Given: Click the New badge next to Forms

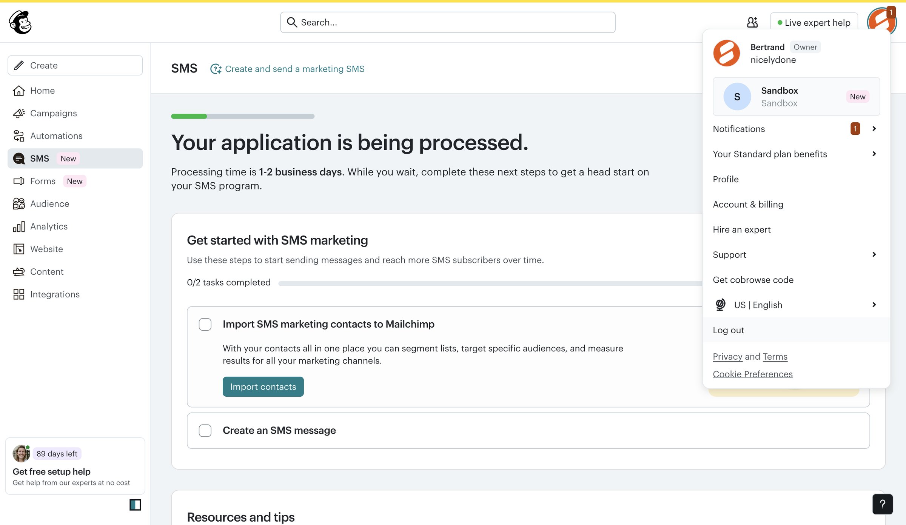Looking at the screenshot, I should (x=75, y=181).
